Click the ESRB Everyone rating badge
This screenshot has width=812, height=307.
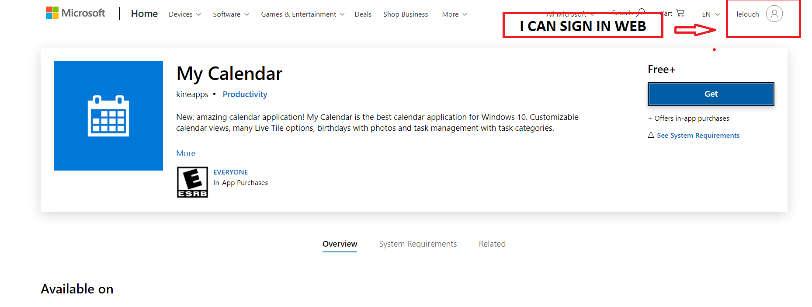click(192, 182)
